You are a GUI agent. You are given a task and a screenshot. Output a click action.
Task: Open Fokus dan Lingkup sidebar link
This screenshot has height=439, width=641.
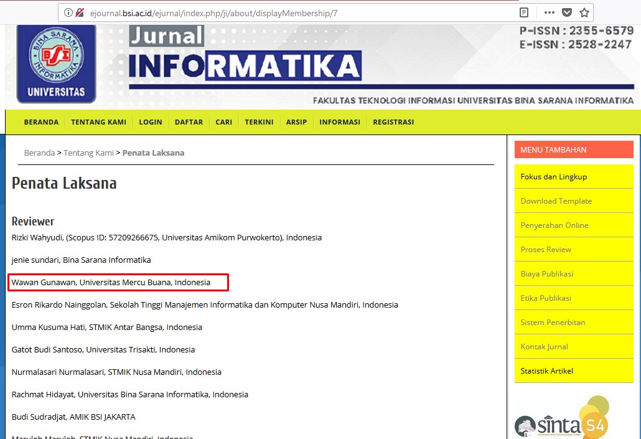pos(574,177)
